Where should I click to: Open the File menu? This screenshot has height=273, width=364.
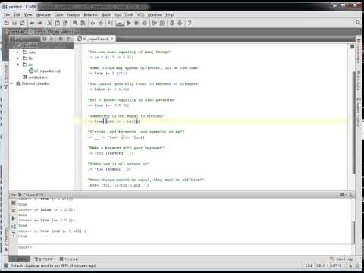pyautogui.click(x=7, y=15)
